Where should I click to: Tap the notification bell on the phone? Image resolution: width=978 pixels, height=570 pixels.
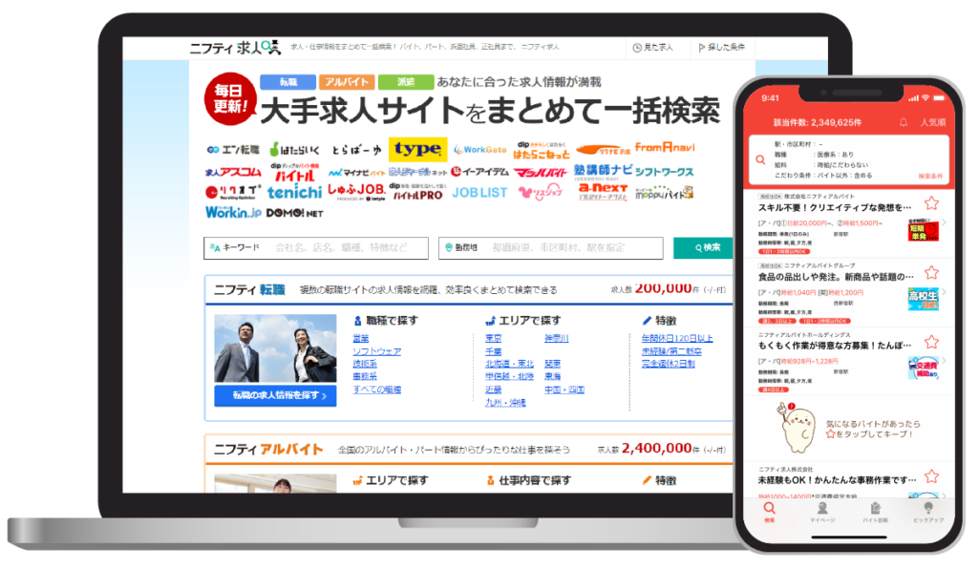click(904, 122)
